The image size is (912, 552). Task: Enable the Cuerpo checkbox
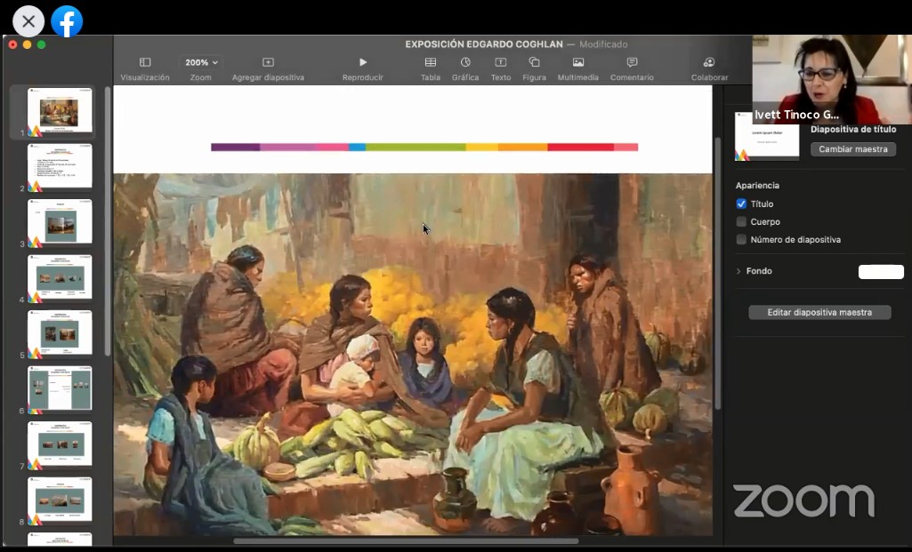tap(741, 222)
